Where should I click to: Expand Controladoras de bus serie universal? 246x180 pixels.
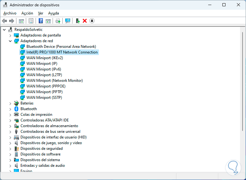click(10, 132)
